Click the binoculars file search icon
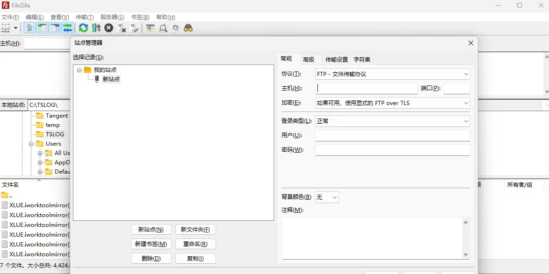The width and height of the screenshot is (549, 274). (188, 28)
